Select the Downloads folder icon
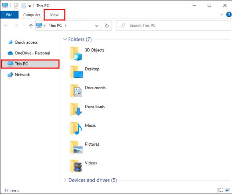 (76, 110)
